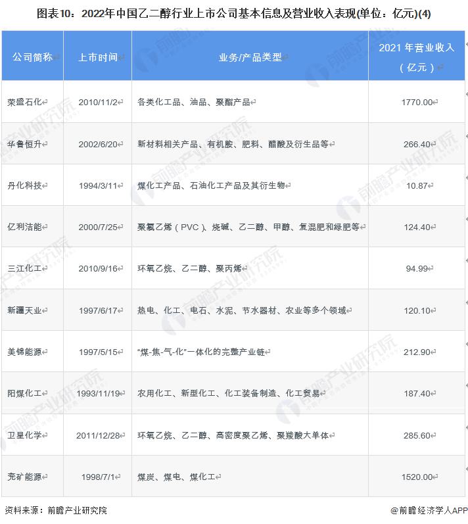Click the 煤炭、煤电、煤化工 product cell
The height and width of the screenshot is (524, 468).
(177, 477)
